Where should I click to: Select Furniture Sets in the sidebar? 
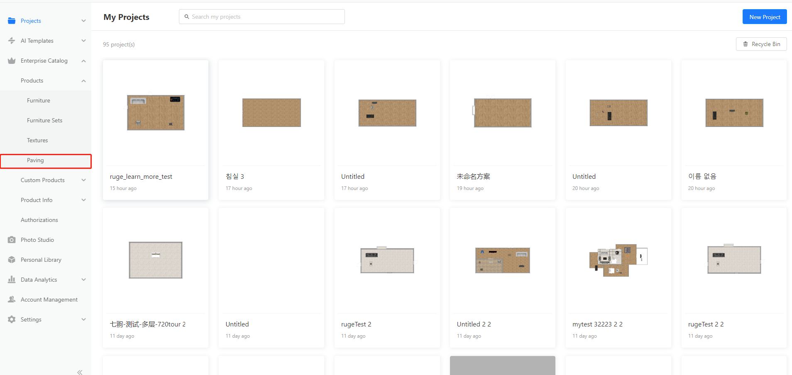44,120
